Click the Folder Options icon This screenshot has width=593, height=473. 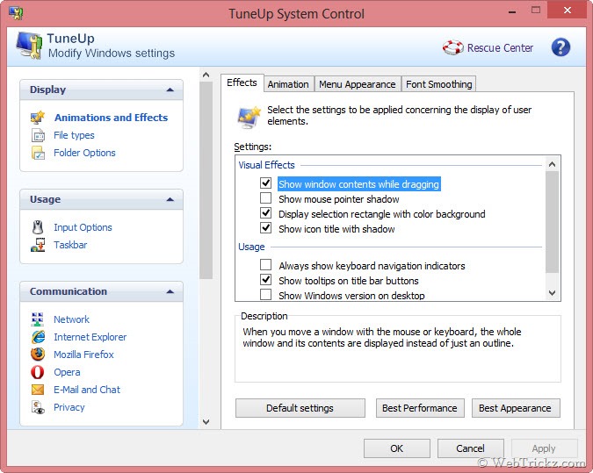coord(38,153)
